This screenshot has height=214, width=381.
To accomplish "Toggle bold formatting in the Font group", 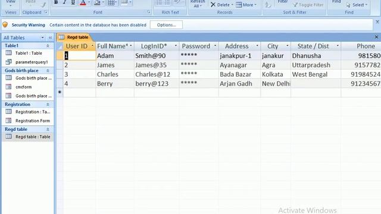I will (x=56, y=2).
